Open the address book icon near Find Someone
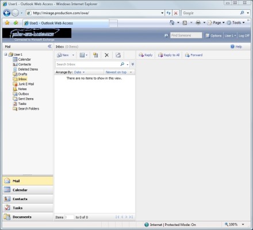Viewport: 253px width, 230px height. pos(166,36)
